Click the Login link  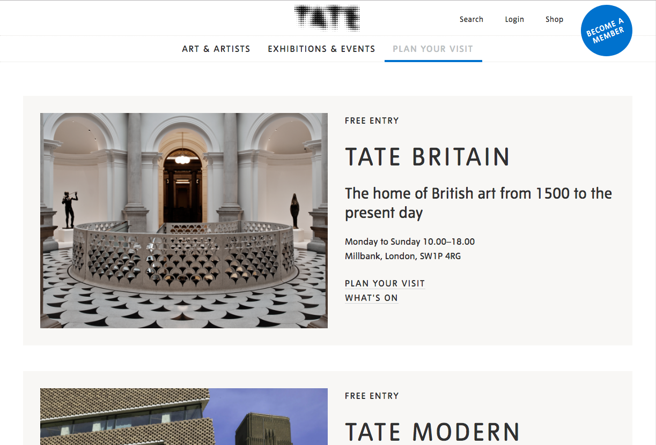point(514,19)
